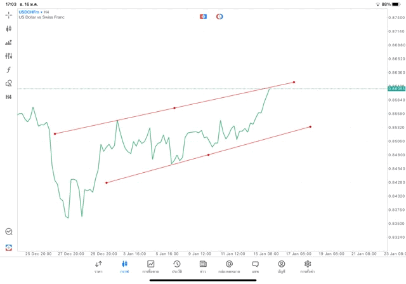
Task: Select the upper red trendline's middle anchor point
Action: tap(174, 108)
